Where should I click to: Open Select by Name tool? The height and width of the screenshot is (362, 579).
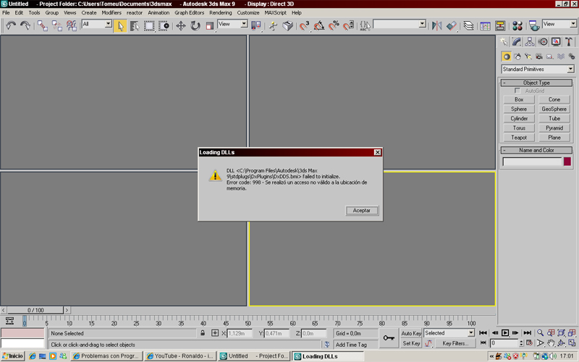[135, 26]
